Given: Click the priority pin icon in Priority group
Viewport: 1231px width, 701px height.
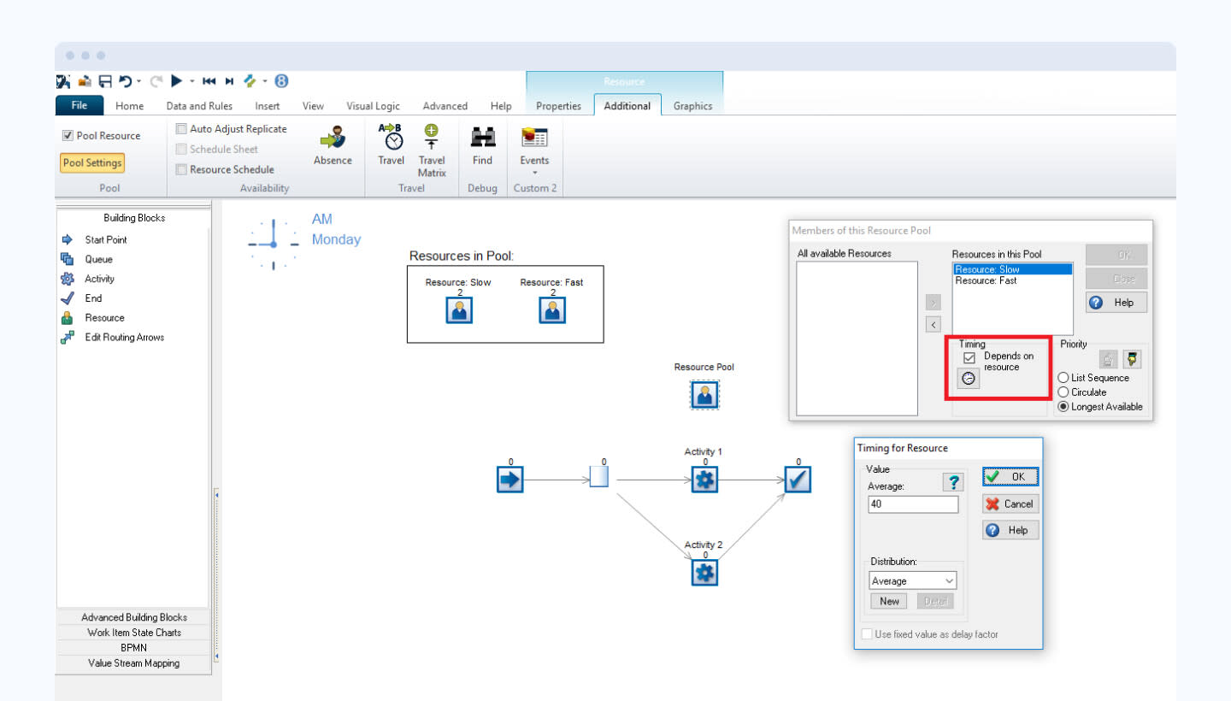Looking at the screenshot, I should tap(1134, 360).
